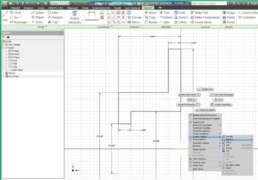Click General Dimension marking menu button
The width and height of the screenshot is (258, 180).
[x=188, y=104]
